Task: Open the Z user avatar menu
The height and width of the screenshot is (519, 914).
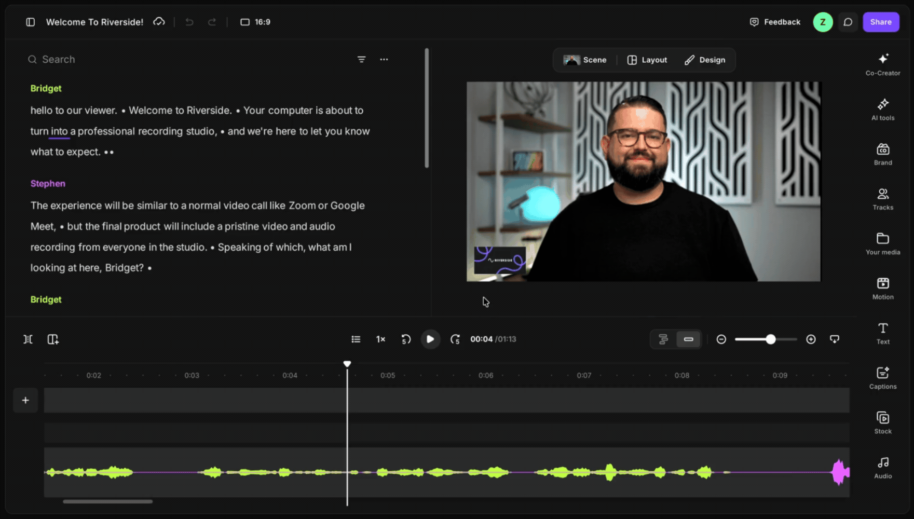Action: tap(823, 22)
